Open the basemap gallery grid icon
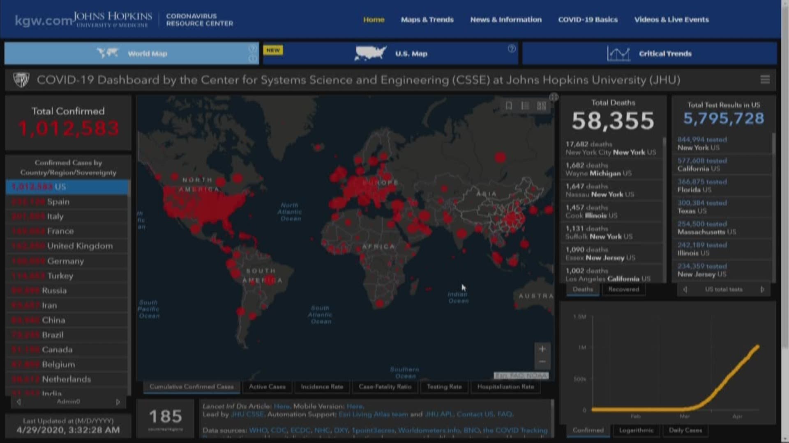The width and height of the screenshot is (789, 443). point(542,106)
